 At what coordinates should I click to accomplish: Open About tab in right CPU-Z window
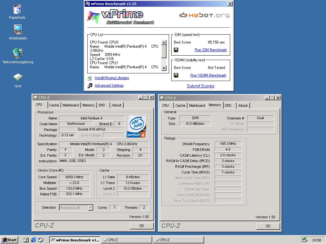[x=243, y=105]
